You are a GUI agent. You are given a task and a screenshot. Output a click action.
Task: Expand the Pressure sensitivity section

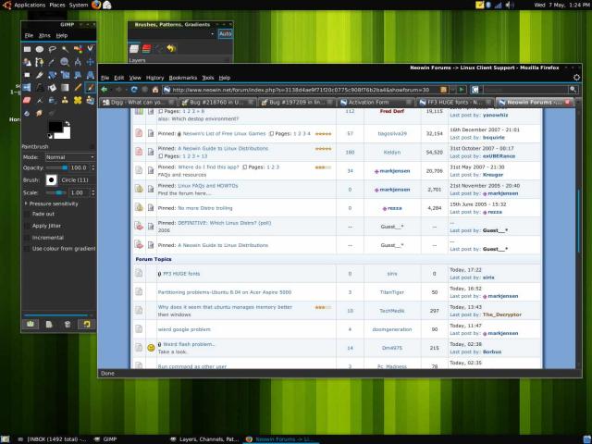click(26, 203)
